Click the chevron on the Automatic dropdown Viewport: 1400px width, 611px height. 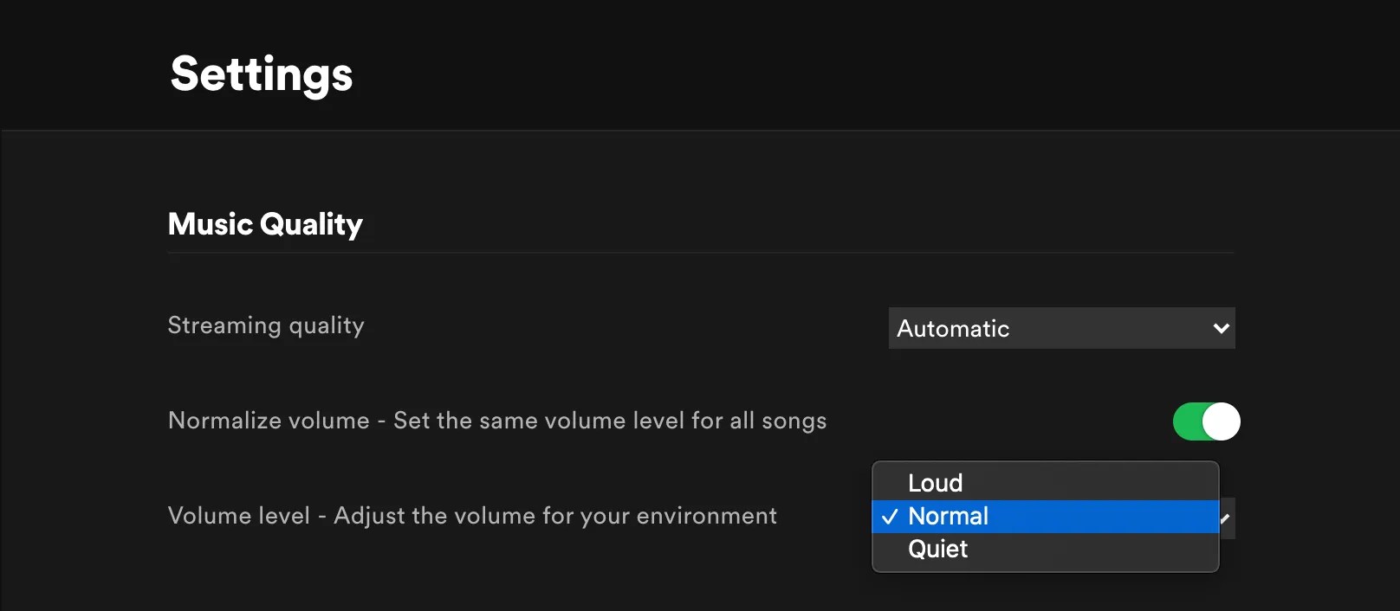1221,329
